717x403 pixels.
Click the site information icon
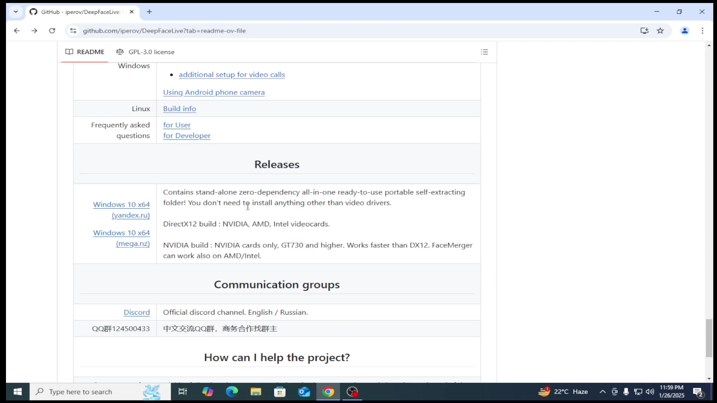[73, 31]
